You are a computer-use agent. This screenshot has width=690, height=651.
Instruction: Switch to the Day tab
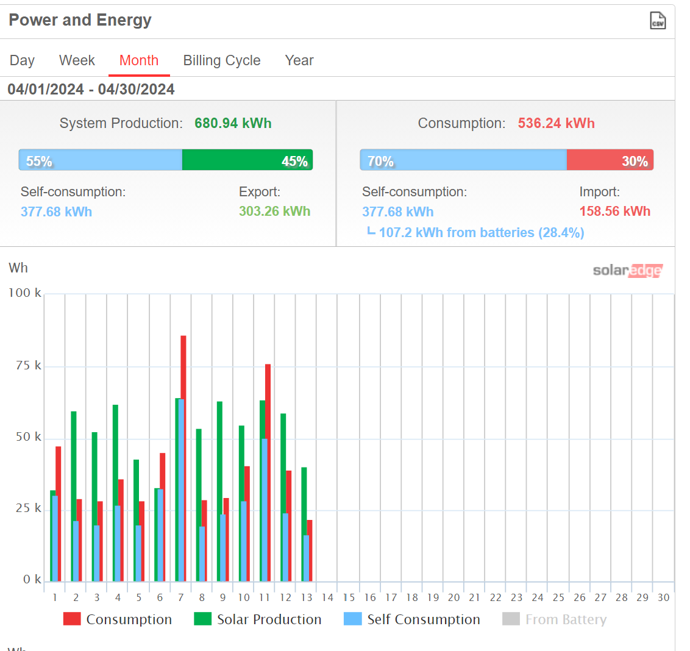pyautogui.click(x=22, y=60)
